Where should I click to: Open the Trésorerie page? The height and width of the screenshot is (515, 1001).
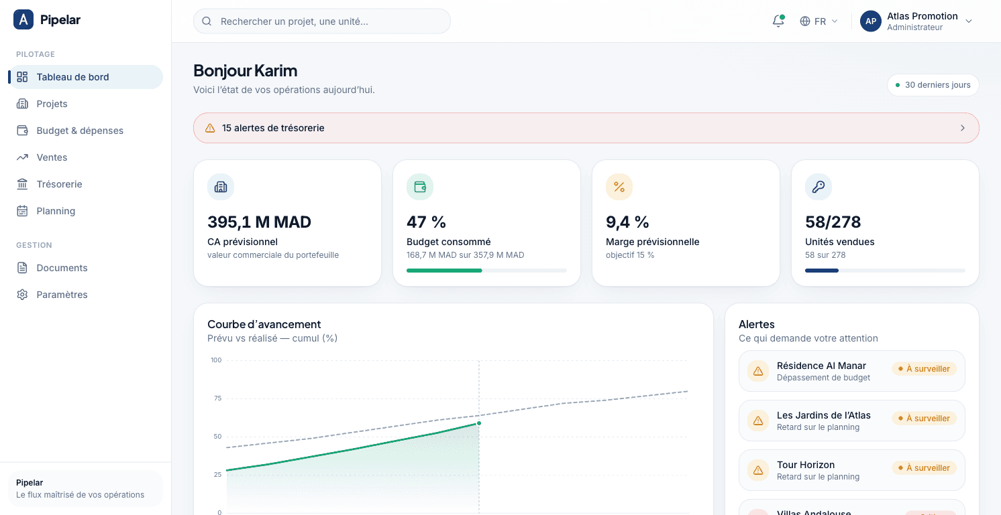point(86,184)
